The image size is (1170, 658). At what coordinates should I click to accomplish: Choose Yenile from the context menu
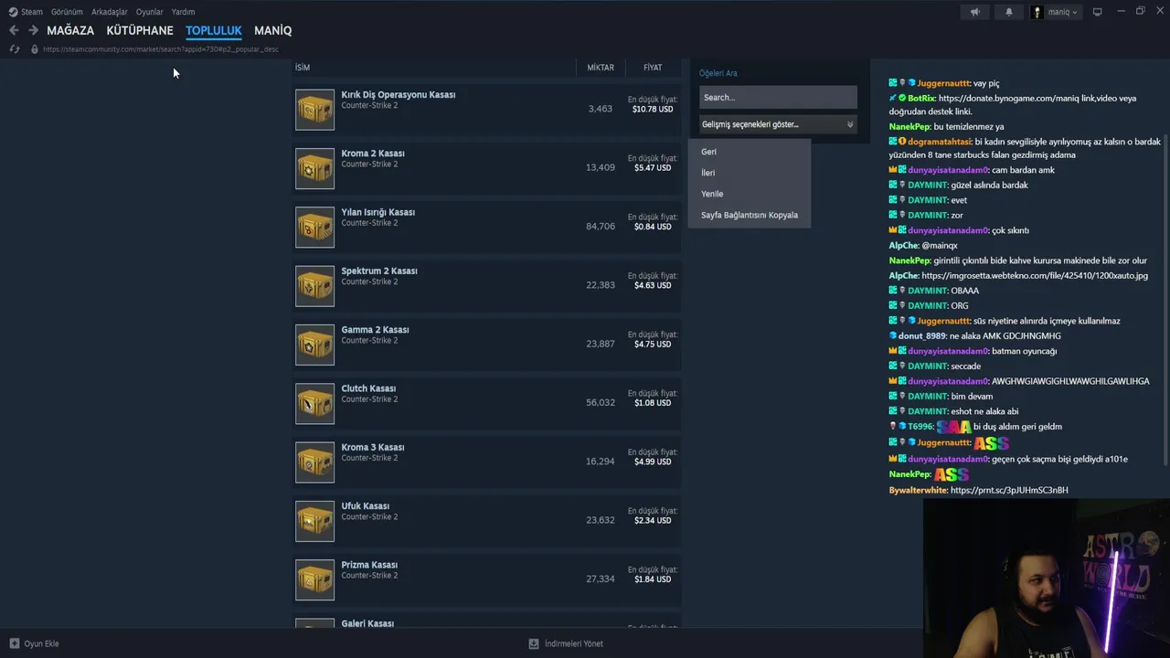749,194
